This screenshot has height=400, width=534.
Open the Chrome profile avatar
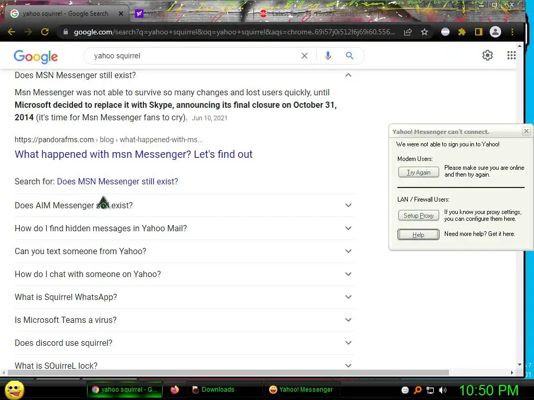point(495,32)
